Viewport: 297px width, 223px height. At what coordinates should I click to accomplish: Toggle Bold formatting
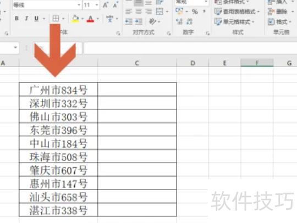(x=16, y=19)
